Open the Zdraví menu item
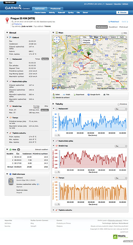The height and width of the screenshot is (245, 133). tap(85, 13)
